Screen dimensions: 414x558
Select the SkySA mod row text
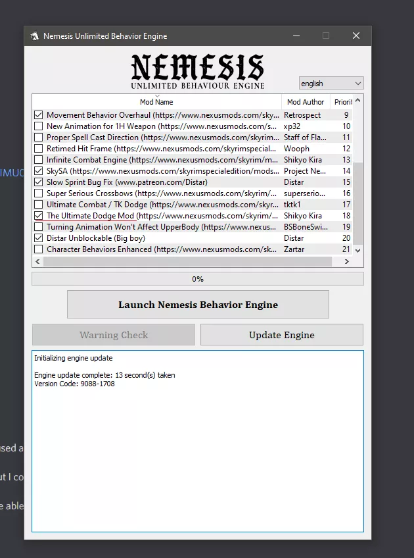point(163,171)
